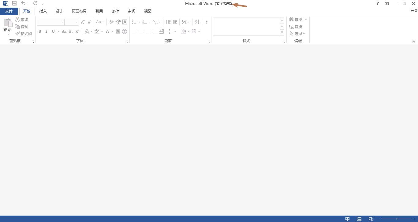Toggle Bold formatting
The image size is (418, 222).
40,31
